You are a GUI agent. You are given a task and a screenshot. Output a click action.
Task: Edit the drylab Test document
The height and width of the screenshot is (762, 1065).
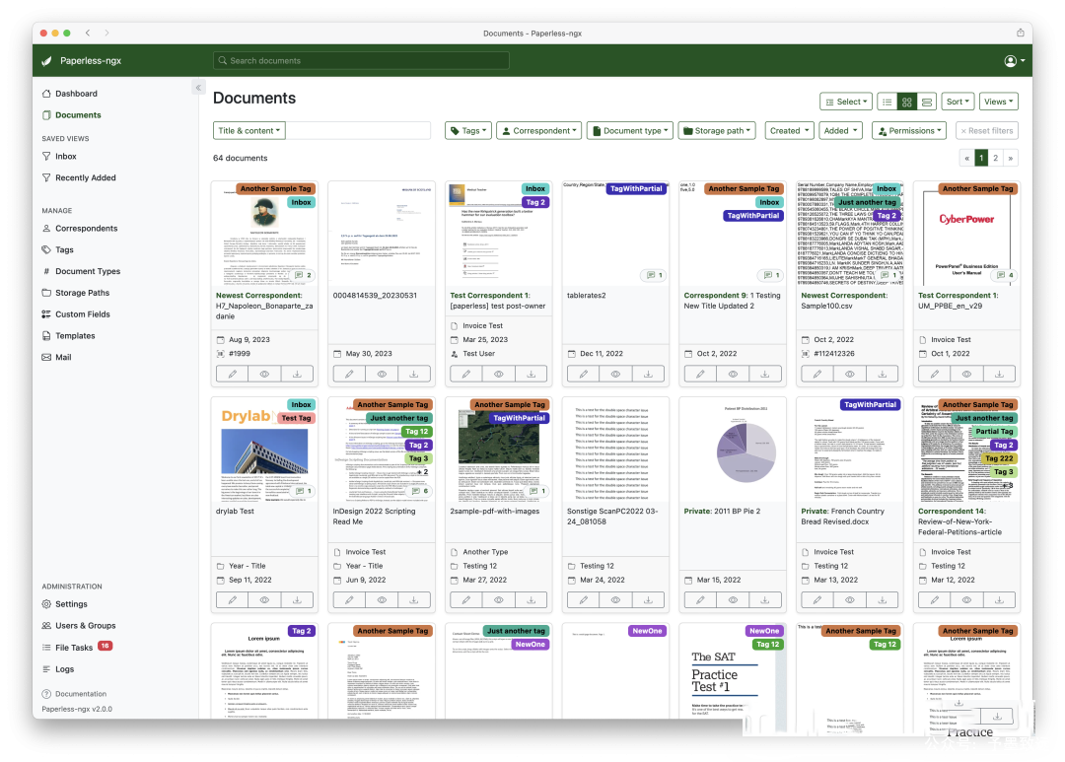(233, 600)
